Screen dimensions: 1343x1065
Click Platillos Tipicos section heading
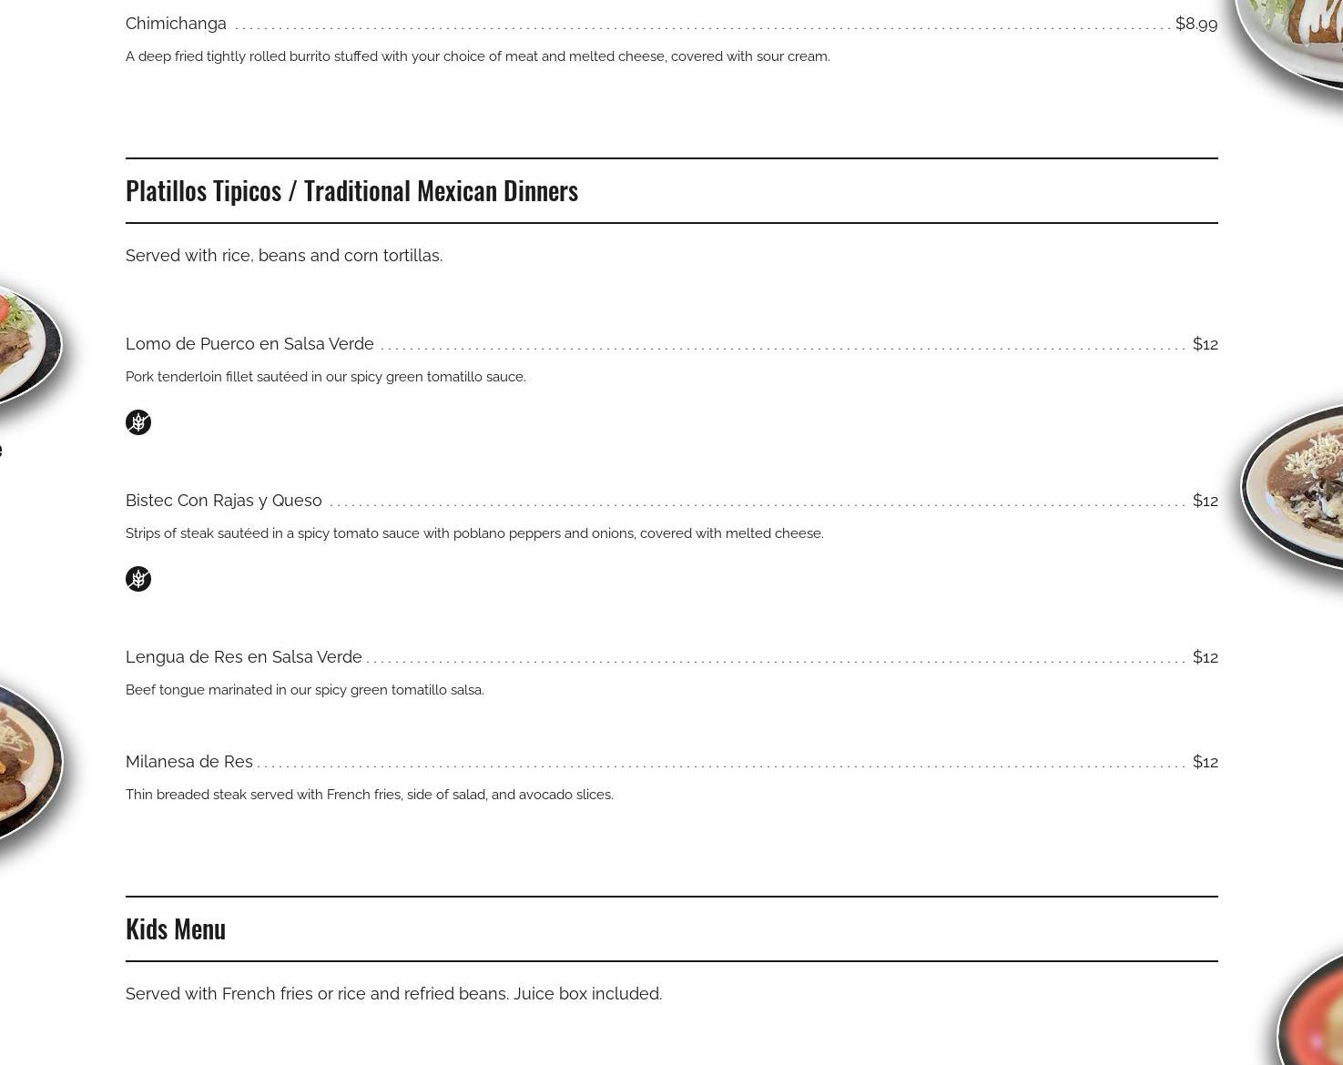[351, 190]
